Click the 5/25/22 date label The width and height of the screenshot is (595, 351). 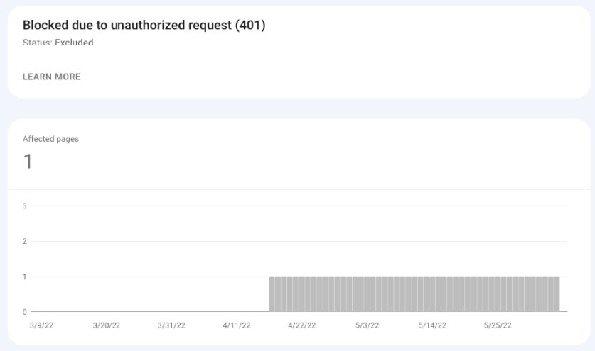497,326
